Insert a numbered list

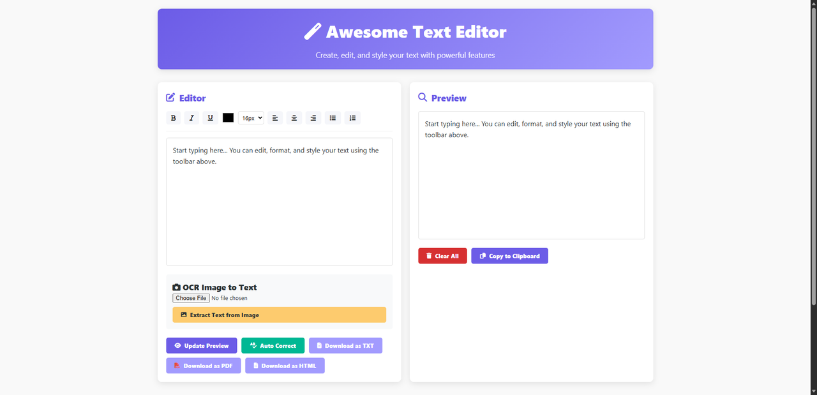point(352,118)
